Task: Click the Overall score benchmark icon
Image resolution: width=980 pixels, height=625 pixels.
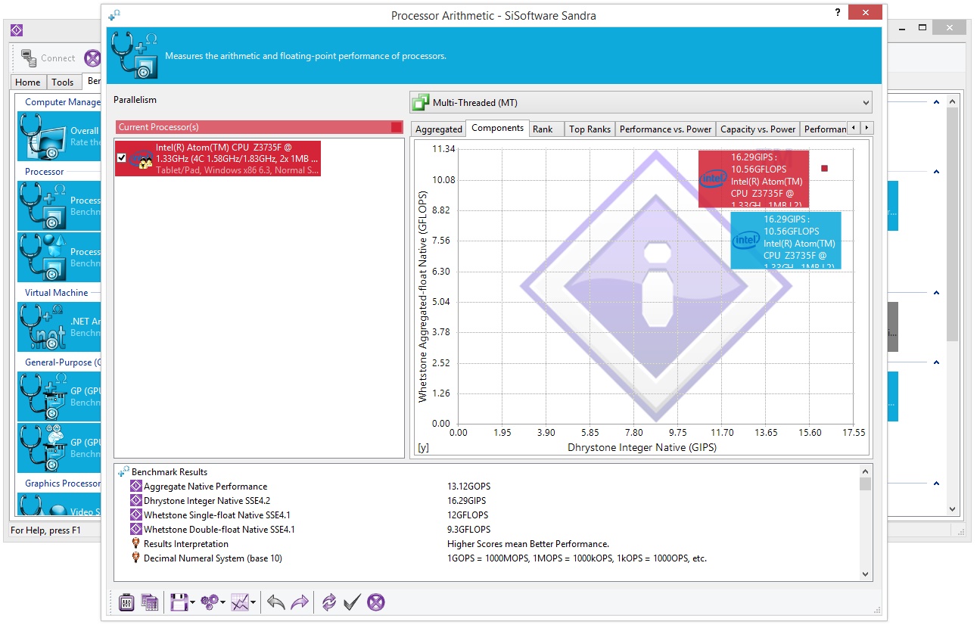Action: (43, 136)
